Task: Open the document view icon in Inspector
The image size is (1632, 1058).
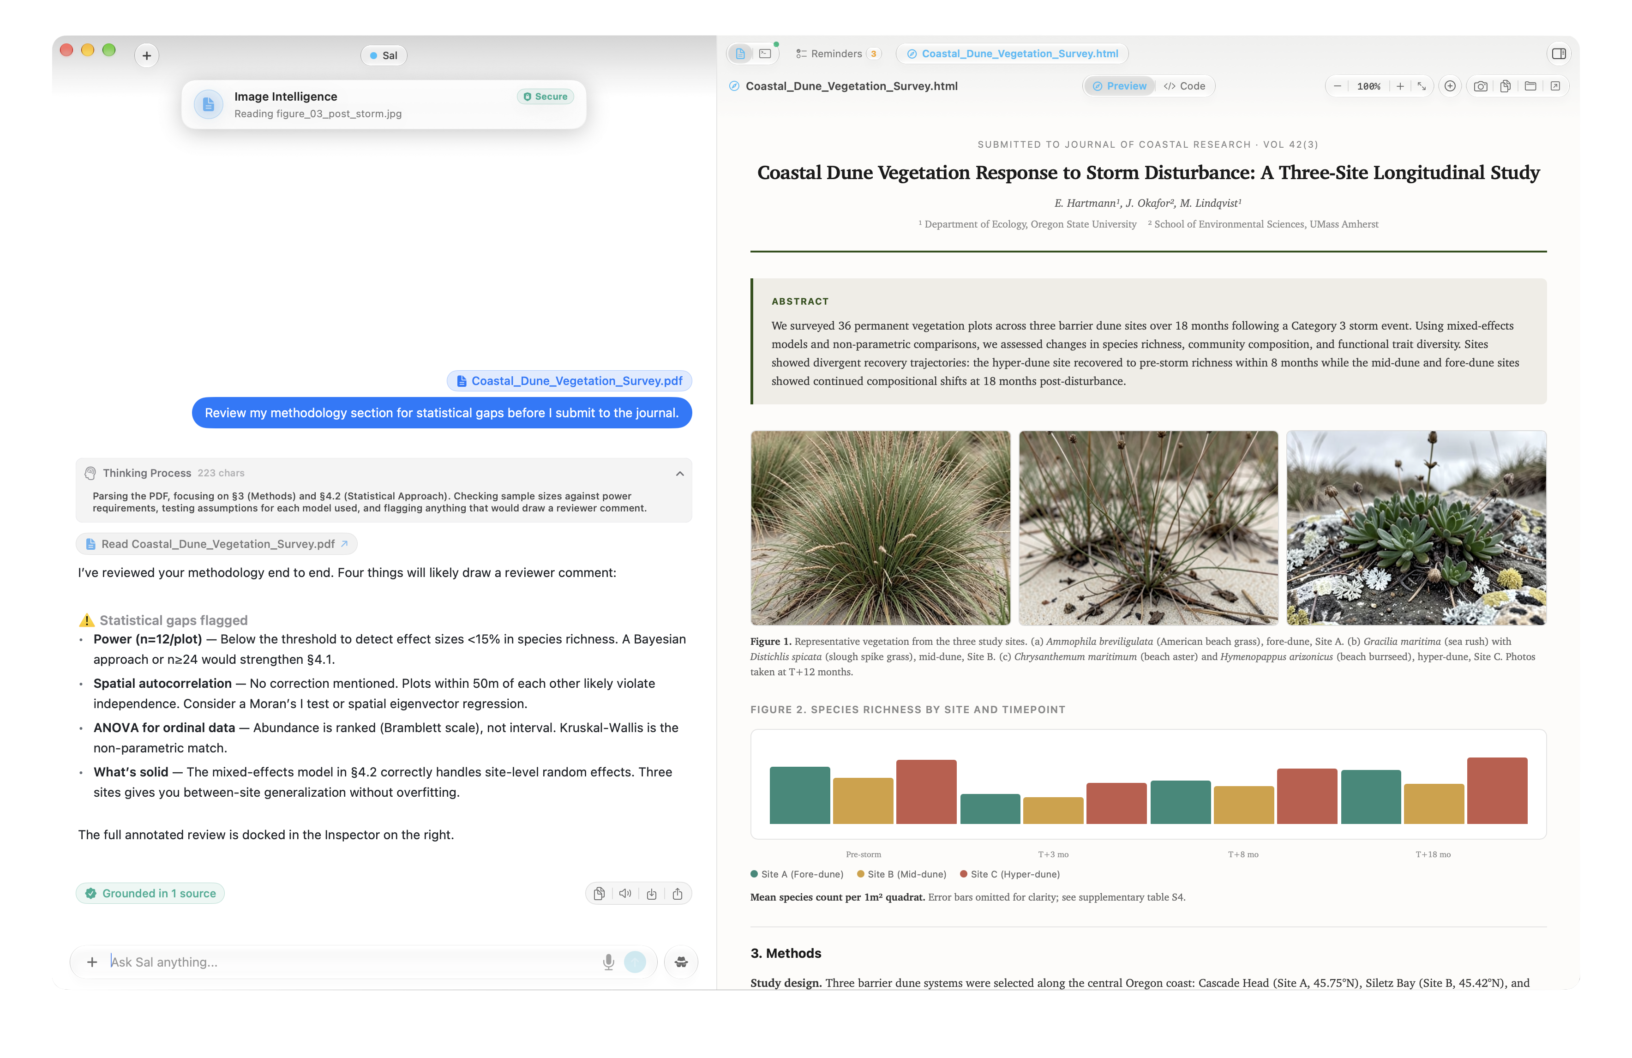Action: click(x=741, y=54)
